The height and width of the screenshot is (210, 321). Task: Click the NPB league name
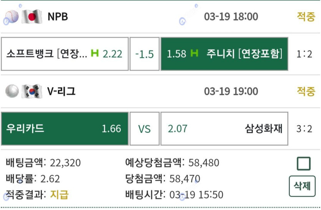tap(58, 17)
